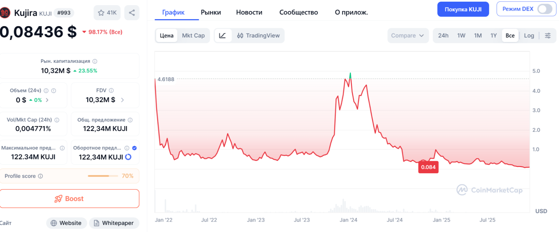
Task: Go to the Новости tab
Action: (249, 13)
